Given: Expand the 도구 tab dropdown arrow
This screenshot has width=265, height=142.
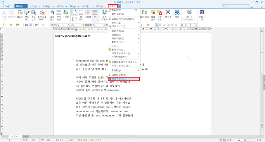Looking at the screenshot, I should [120, 6].
